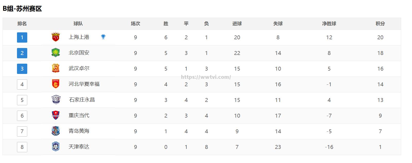The image size is (412, 163).
Task: Click the Chongqing Dangdai team crest
Action: 56,116
